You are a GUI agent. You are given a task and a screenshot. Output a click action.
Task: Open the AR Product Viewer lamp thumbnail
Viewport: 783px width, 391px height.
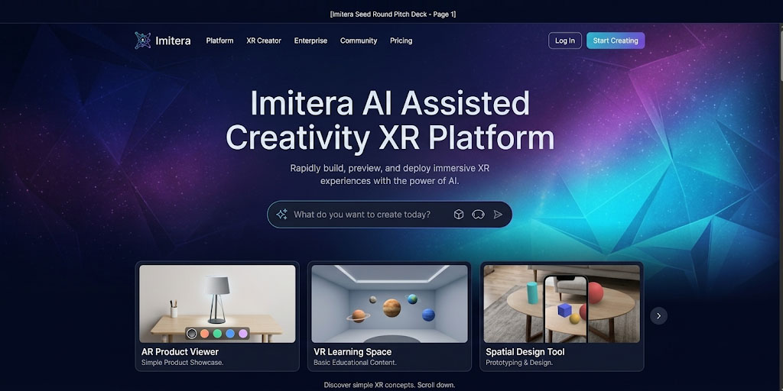click(217, 304)
